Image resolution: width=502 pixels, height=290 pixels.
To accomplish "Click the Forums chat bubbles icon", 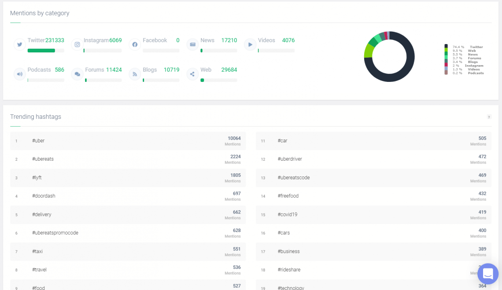I will (77, 74).
